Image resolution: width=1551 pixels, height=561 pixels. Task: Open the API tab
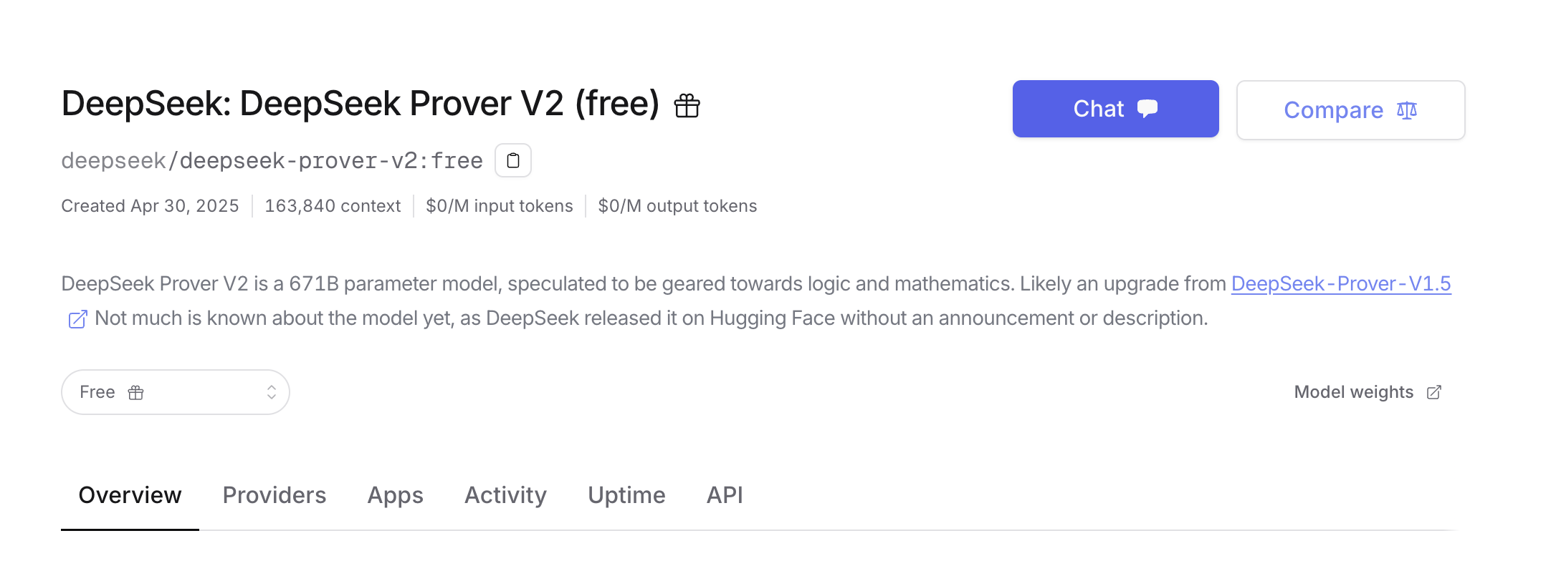(x=725, y=495)
